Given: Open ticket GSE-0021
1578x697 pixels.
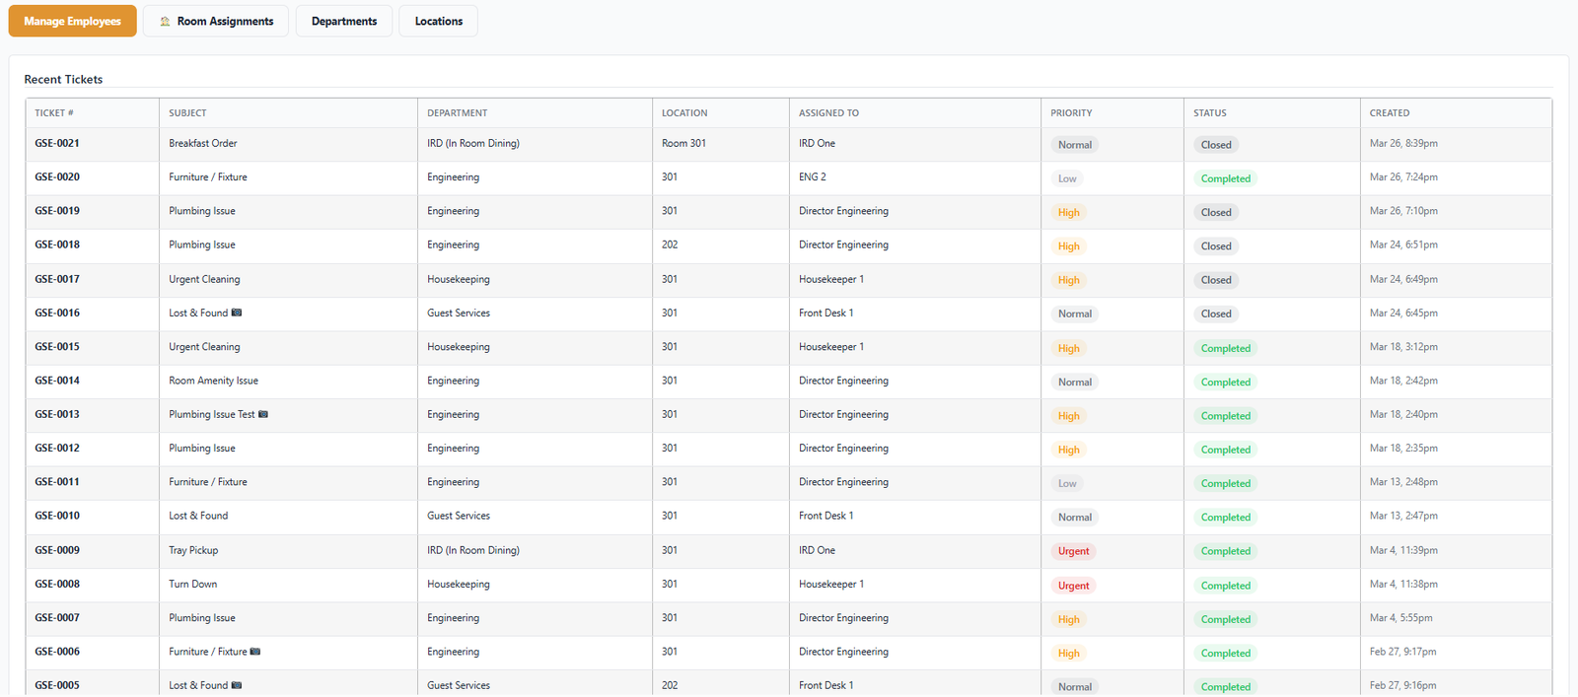Looking at the screenshot, I should 57,144.
